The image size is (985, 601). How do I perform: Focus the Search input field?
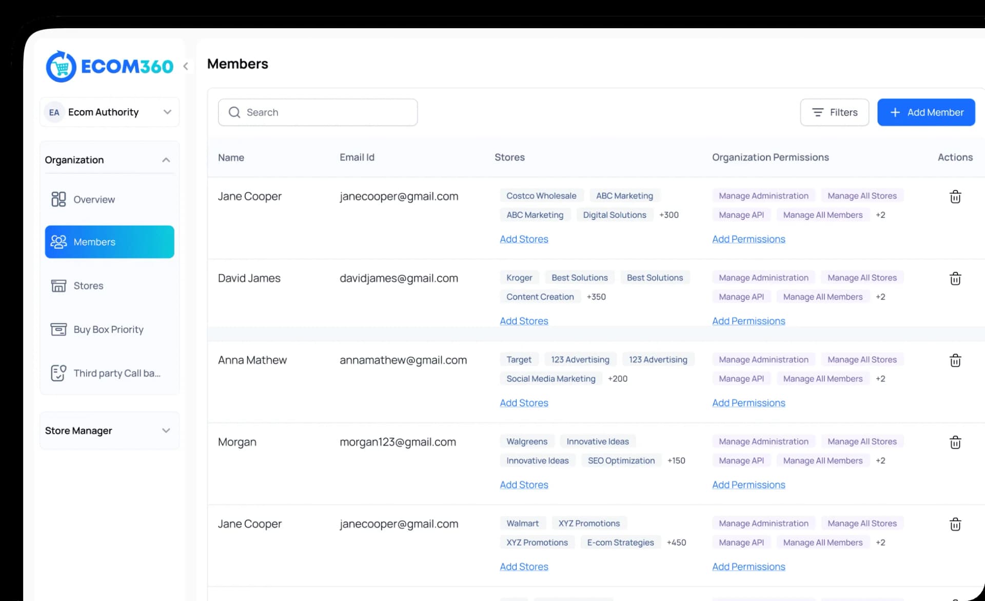[x=318, y=112]
